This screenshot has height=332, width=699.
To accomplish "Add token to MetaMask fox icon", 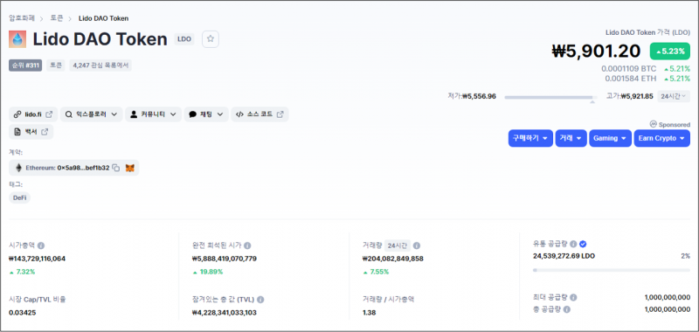I will click(129, 168).
